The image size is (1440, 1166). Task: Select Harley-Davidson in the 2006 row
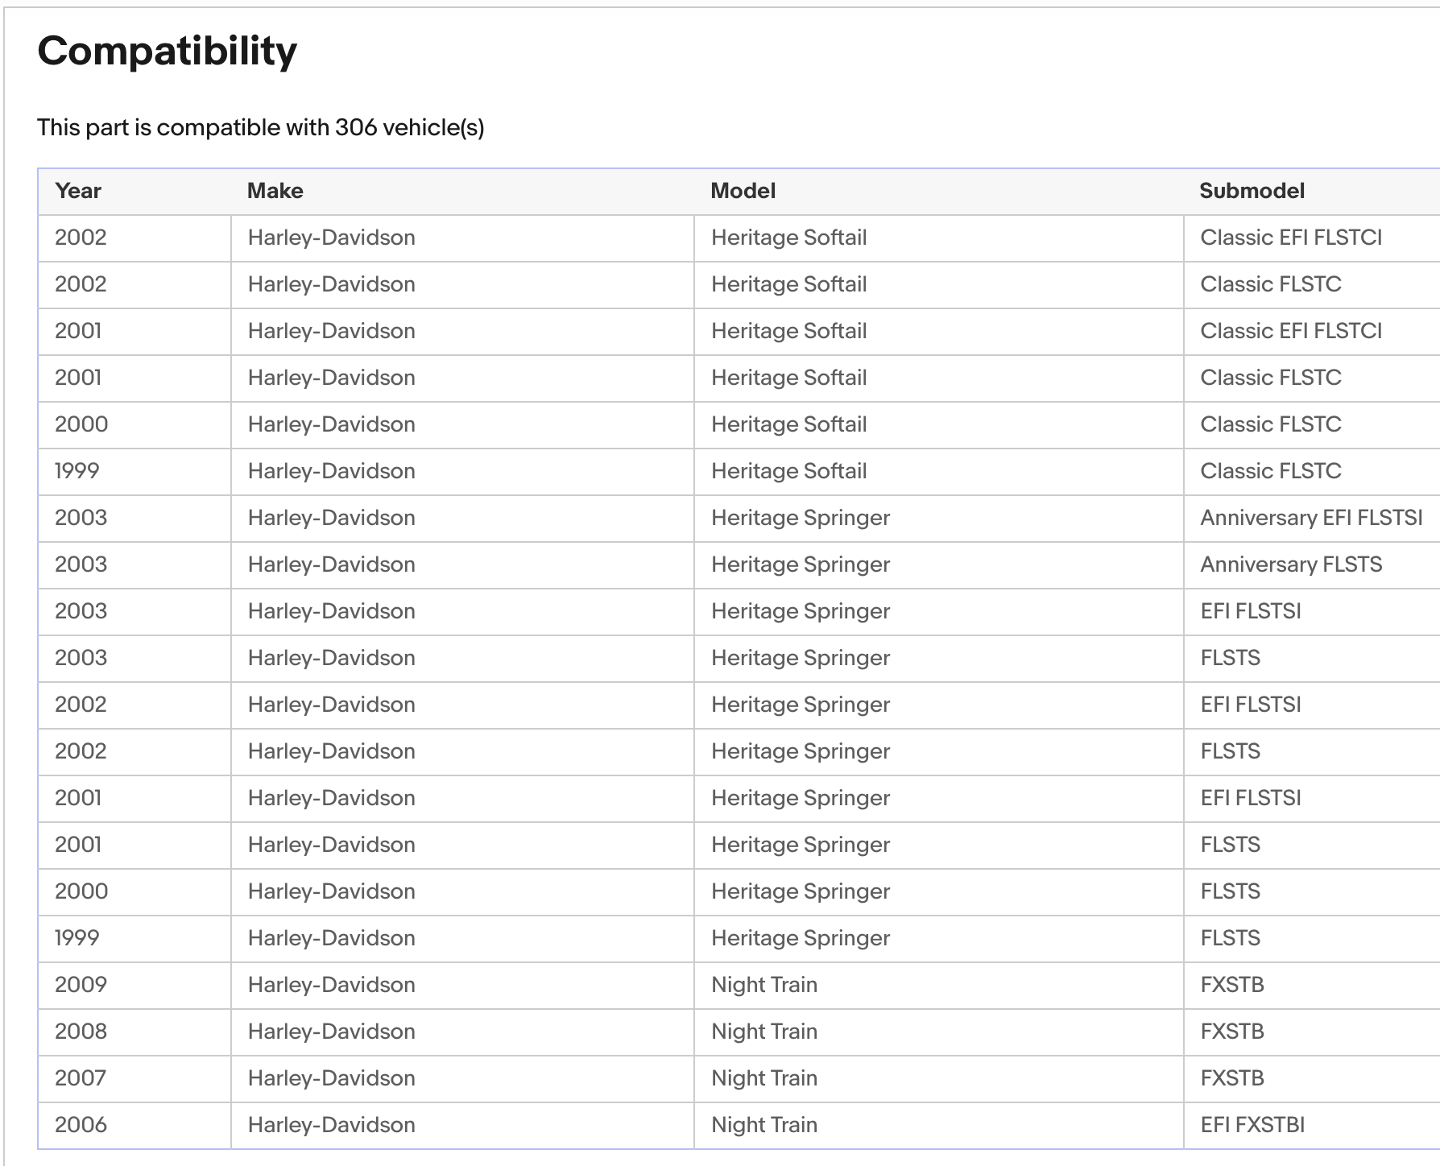(x=331, y=1125)
